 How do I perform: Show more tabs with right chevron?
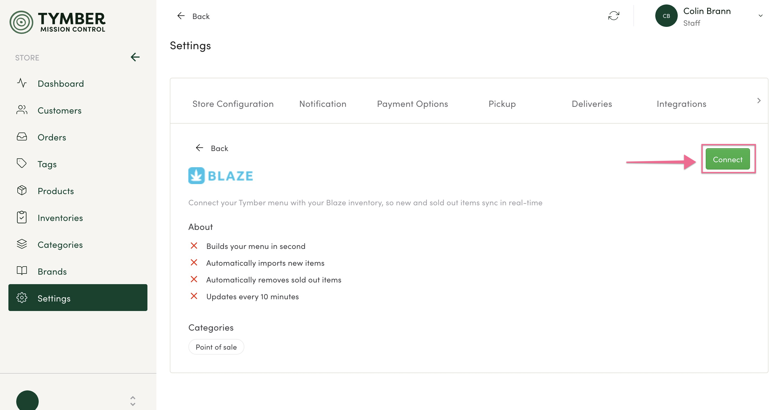pyautogui.click(x=759, y=101)
